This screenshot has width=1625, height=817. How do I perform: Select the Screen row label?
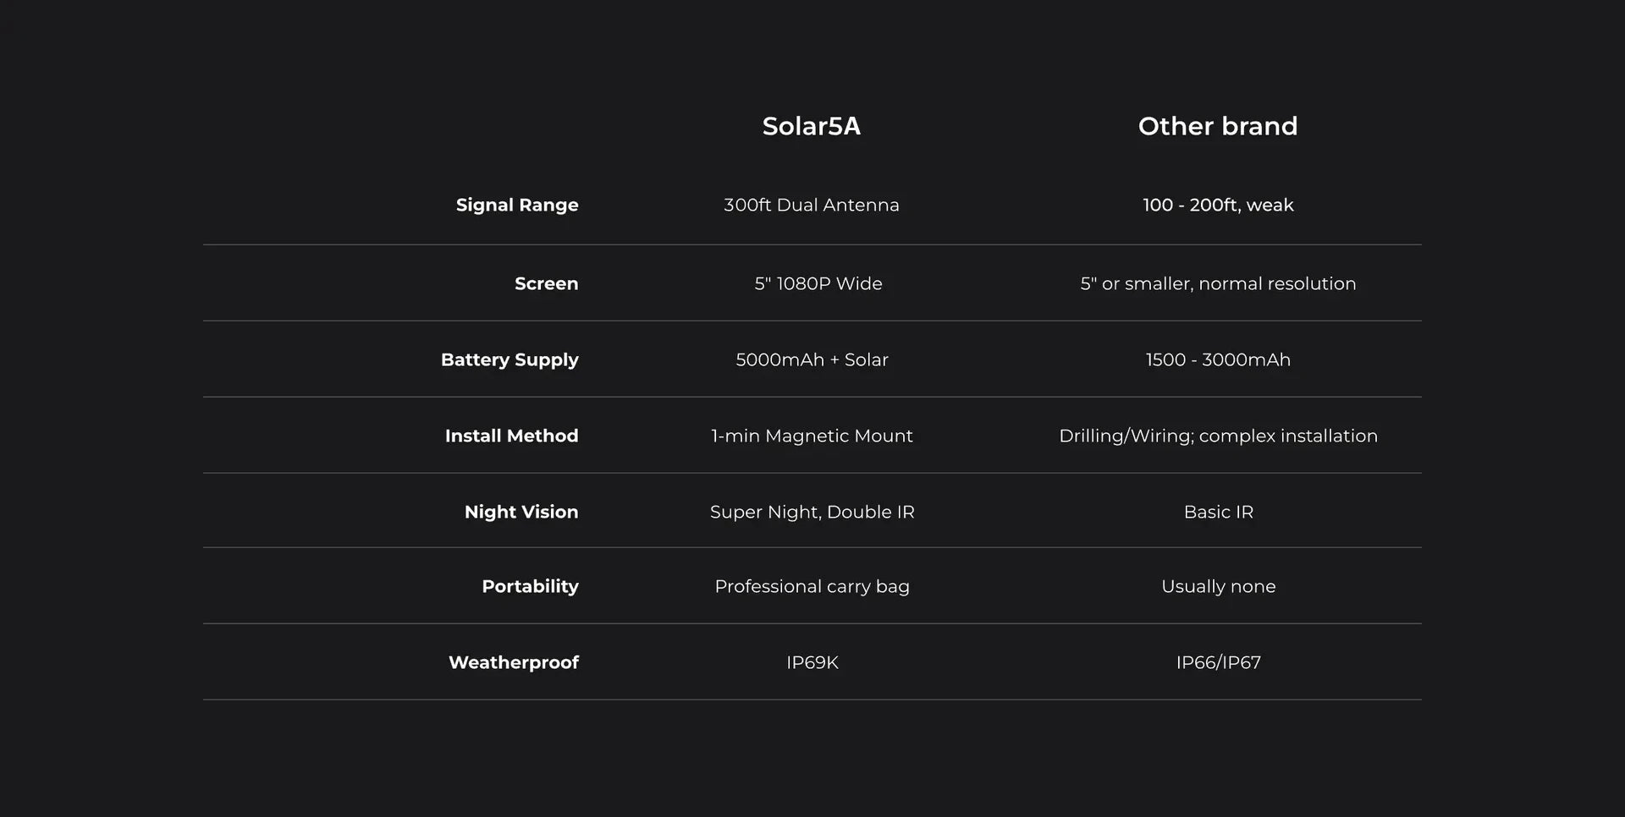tap(546, 283)
